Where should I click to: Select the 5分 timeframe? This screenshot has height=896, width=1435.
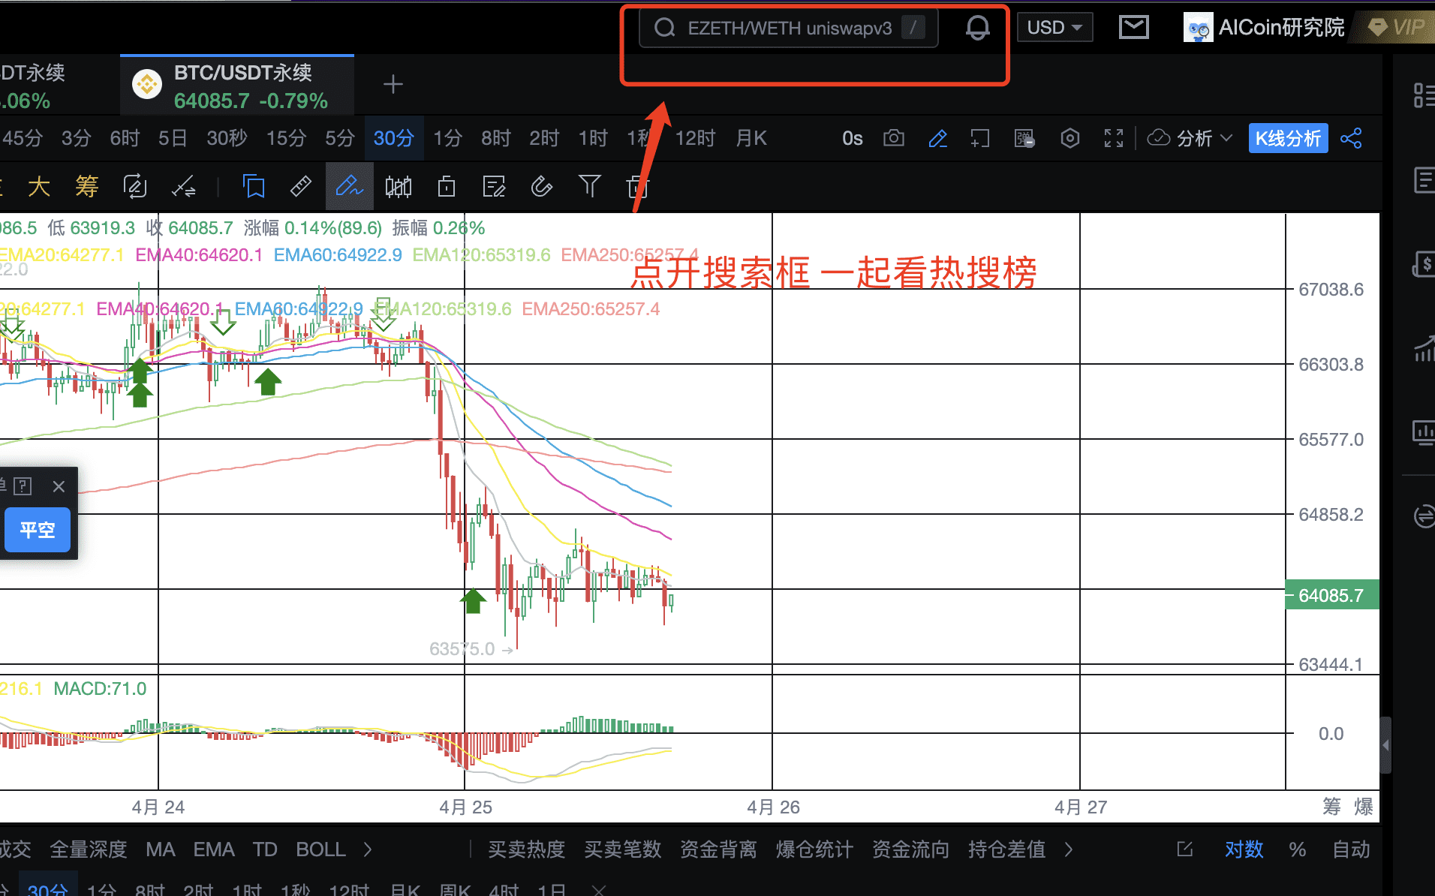click(x=339, y=138)
